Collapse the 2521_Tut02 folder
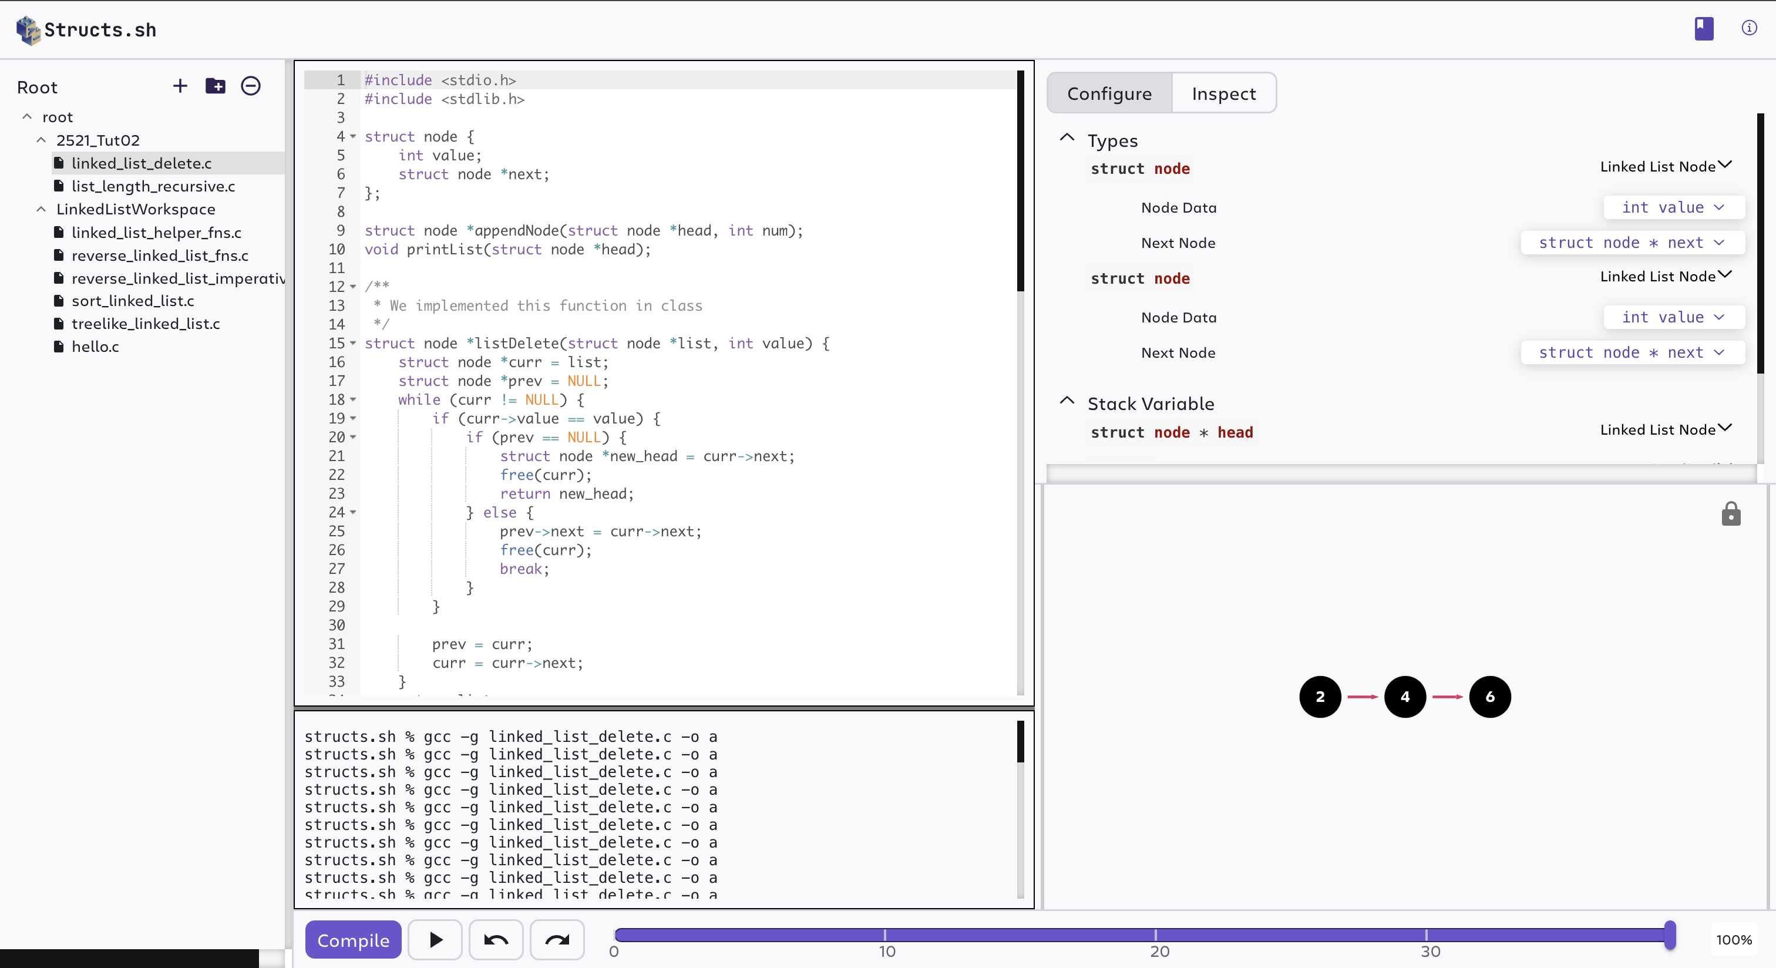This screenshot has height=968, width=1776. pos(41,140)
